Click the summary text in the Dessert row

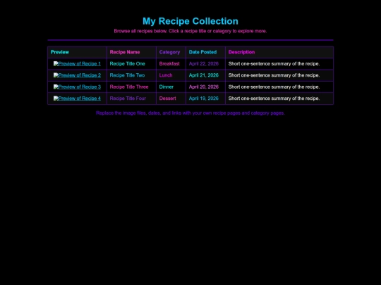(274, 99)
